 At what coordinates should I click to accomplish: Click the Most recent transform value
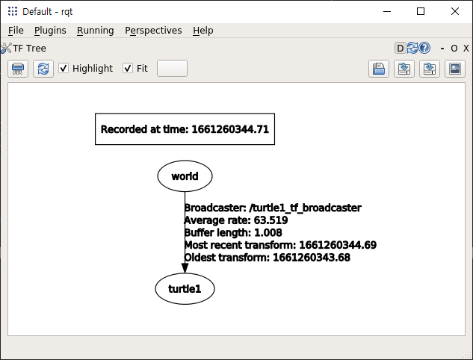338,245
